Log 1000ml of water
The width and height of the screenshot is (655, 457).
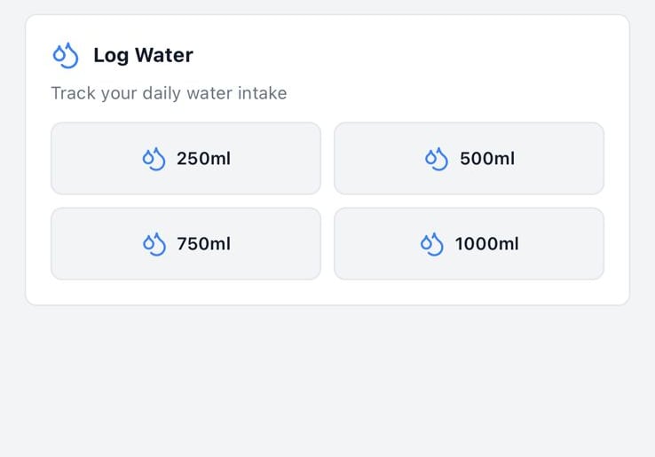click(x=469, y=244)
